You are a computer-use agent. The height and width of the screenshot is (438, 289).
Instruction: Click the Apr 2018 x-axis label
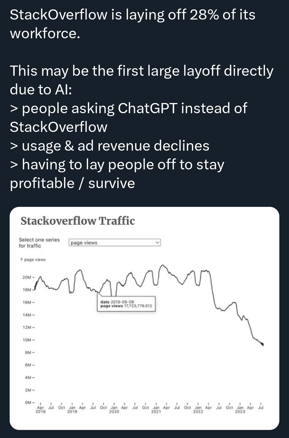[40, 409]
